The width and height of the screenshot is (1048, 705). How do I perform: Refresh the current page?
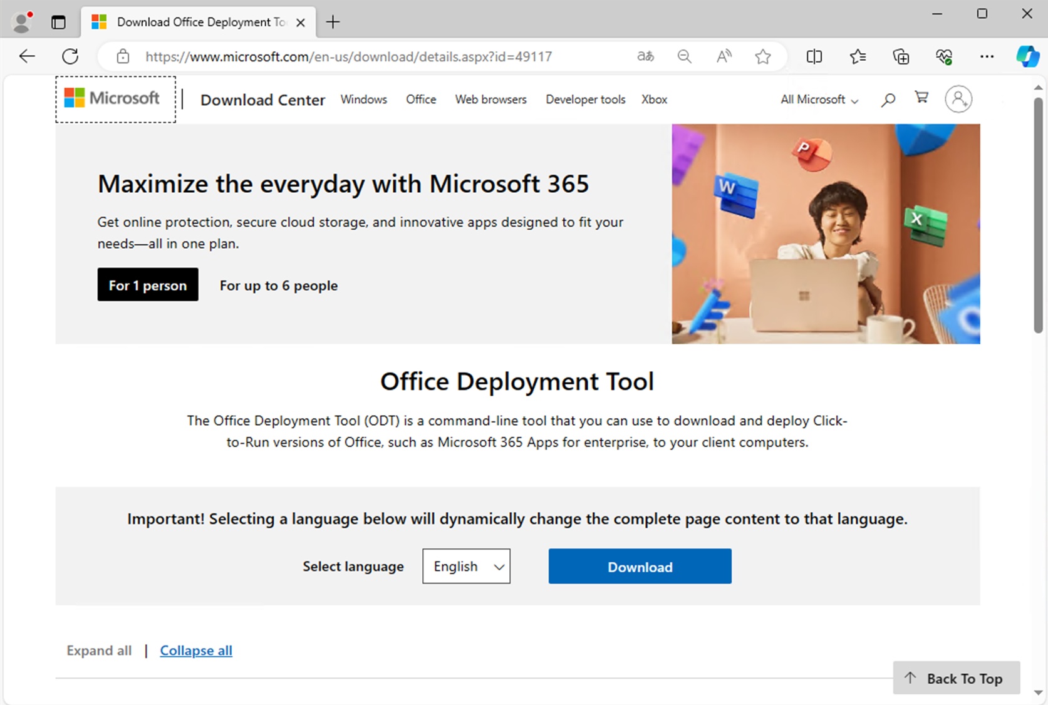(70, 56)
